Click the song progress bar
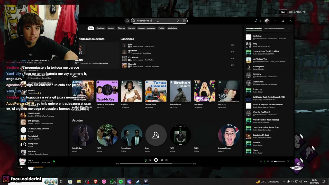 (156, 164)
